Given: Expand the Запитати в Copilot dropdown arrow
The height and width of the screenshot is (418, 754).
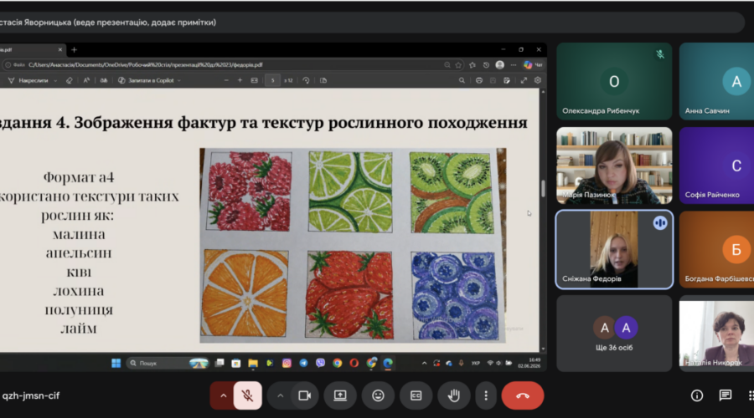Looking at the screenshot, I should point(179,80).
